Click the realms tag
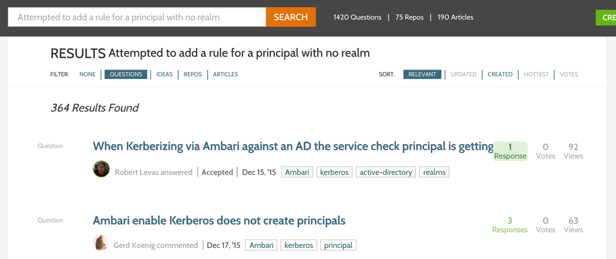Image resolution: width=616 pixels, height=259 pixels. [x=434, y=172]
